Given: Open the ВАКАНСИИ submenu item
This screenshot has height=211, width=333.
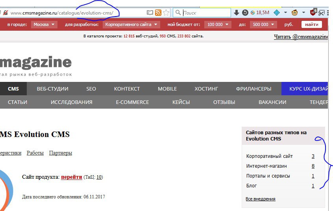Looking at the screenshot, I should (272, 102).
